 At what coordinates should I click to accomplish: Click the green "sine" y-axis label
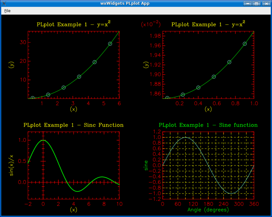click(x=147, y=165)
